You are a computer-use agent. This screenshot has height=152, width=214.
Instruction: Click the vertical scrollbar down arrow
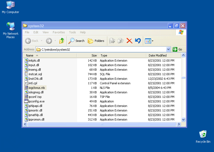tap(183, 120)
